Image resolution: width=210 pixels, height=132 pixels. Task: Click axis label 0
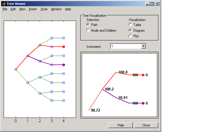[x=16, y=121]
